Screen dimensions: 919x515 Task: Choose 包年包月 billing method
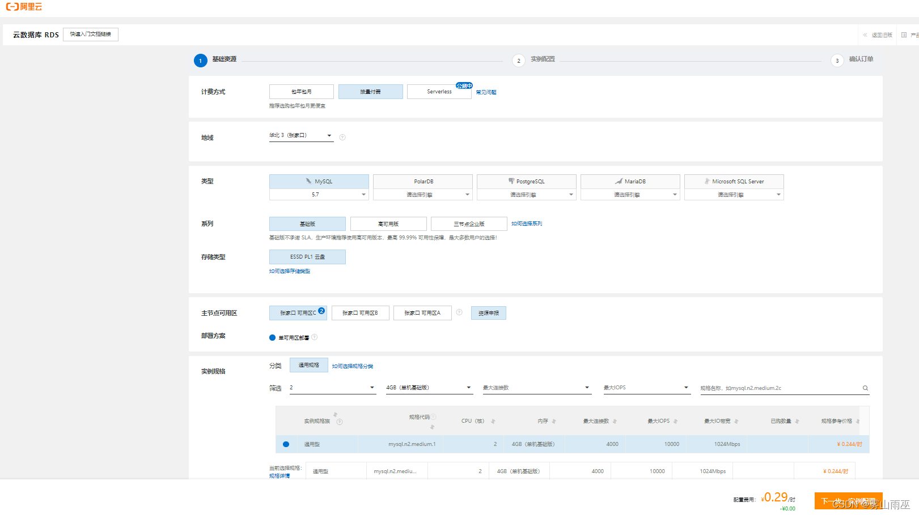coord(302,92)
